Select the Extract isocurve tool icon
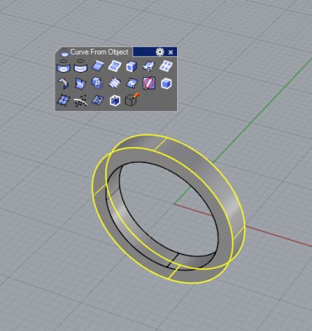312x331 pixels. (149, 66)
